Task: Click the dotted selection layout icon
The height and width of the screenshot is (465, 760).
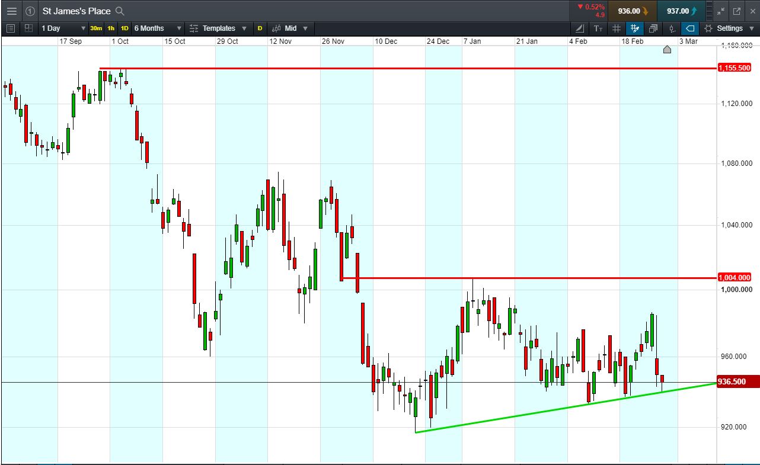Action: (28, 28)
